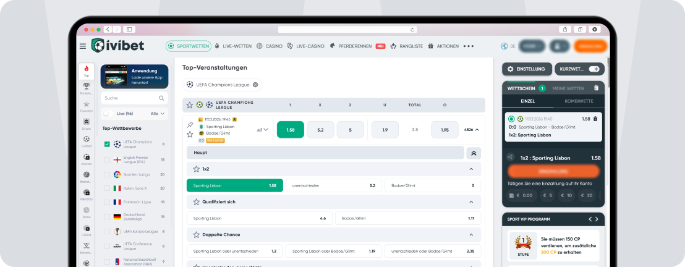Click the browser reload icon
685x267 pixels.
click(412, 30)
